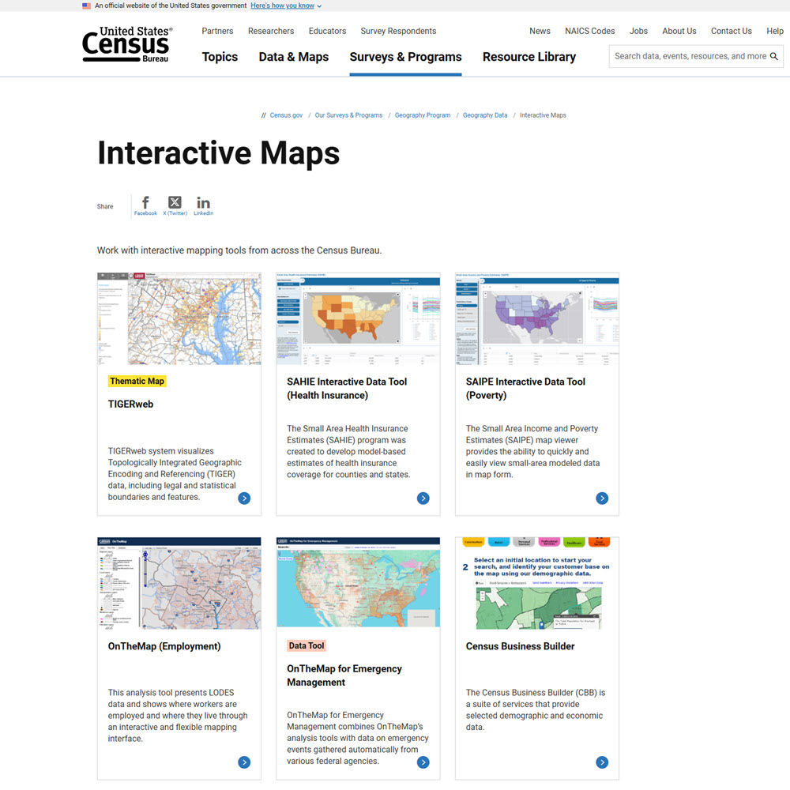Open TIGERweb map thumbnail
The image size is (790, 790).
coord(179,318)
